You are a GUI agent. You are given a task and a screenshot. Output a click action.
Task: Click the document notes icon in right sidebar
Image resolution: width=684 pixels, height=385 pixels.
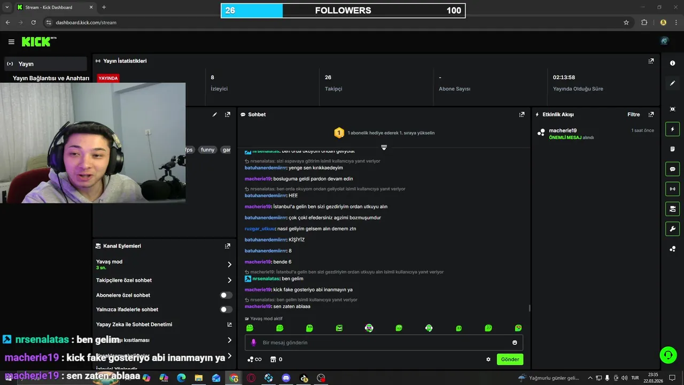(x=672, y=149)
